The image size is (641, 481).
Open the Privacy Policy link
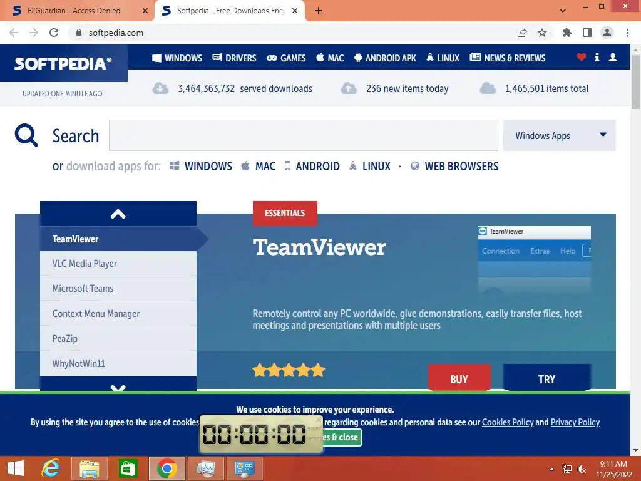click(x=575, y=422)
